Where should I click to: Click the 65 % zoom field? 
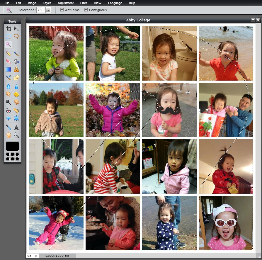33,256
